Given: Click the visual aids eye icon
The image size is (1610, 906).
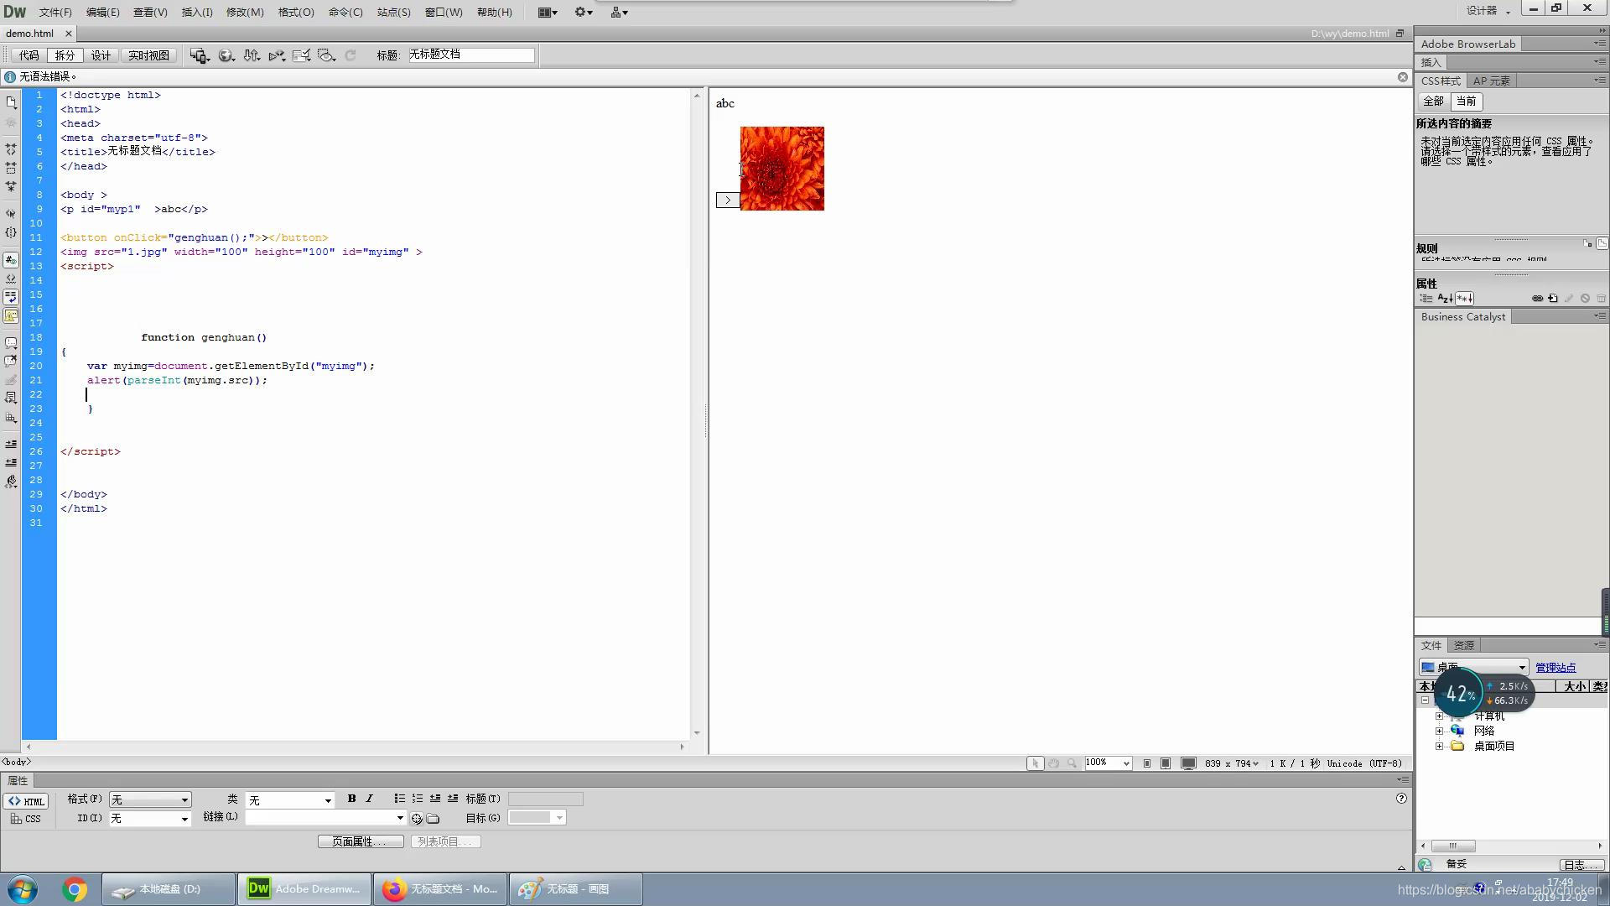Looking at the screenshot, I should (x=326, y=55).
